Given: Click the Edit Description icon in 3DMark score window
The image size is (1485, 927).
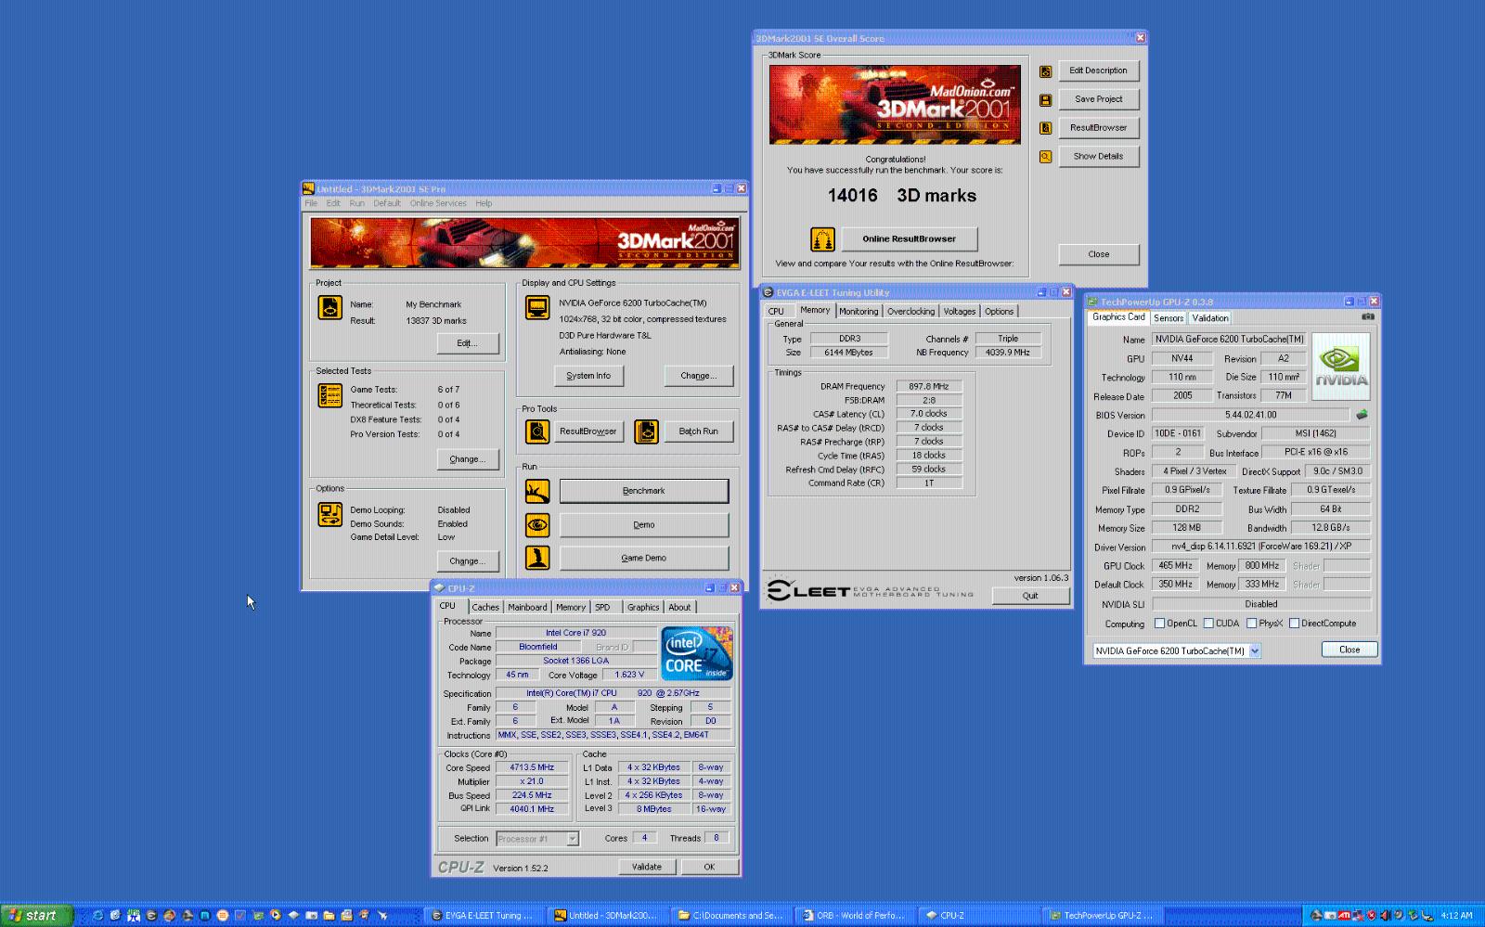Looking at the screenshot, I should pyautogui.click(x=1045, y=71).
